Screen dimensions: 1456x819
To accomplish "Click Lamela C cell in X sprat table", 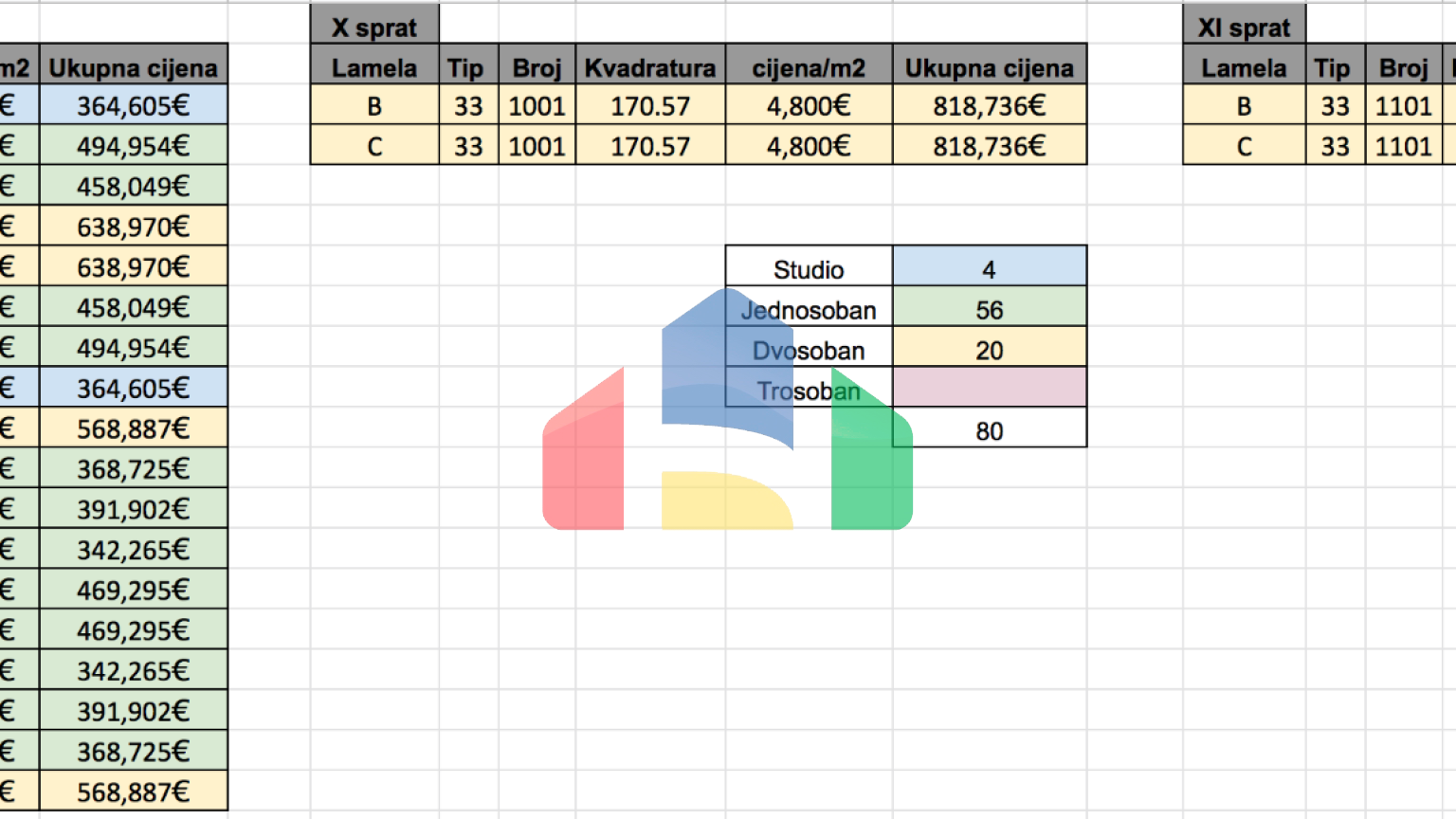I will point(374,147).
